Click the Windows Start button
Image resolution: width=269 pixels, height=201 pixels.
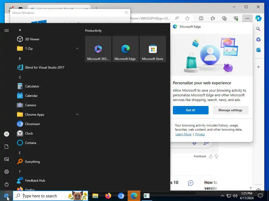coord(6,196)
